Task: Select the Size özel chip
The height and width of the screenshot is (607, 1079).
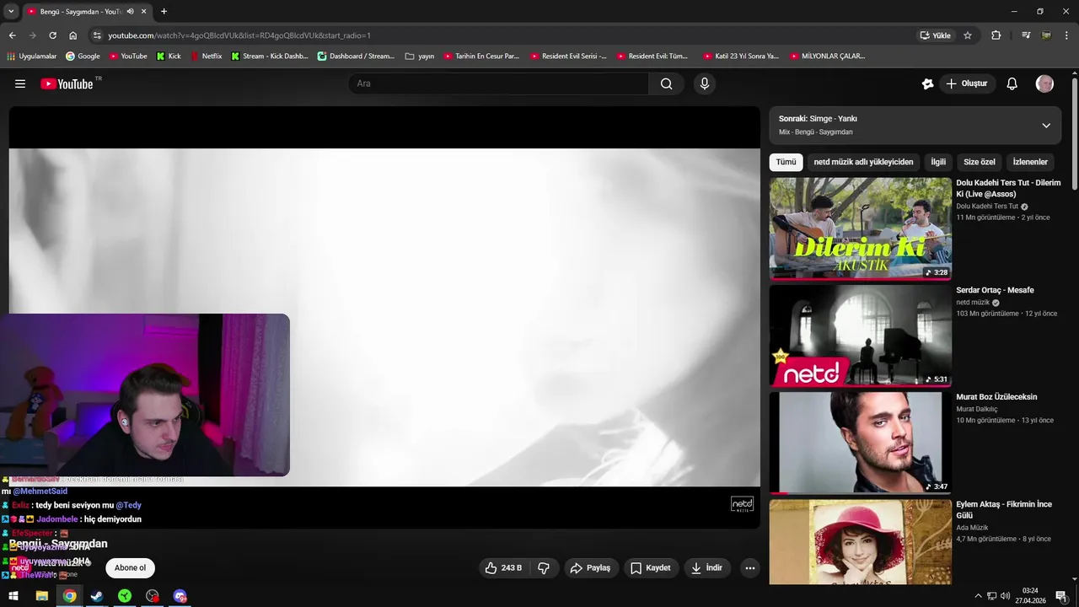Action: (980, 162)
